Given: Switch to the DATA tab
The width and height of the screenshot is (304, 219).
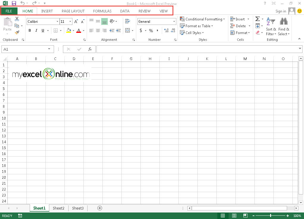Looking at the screenshot, I should pos(125,11).
